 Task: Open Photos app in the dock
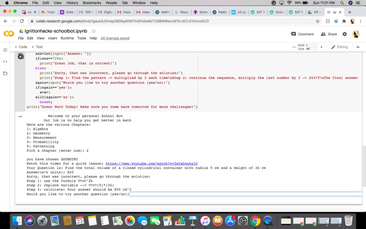(x=130, y=220)
